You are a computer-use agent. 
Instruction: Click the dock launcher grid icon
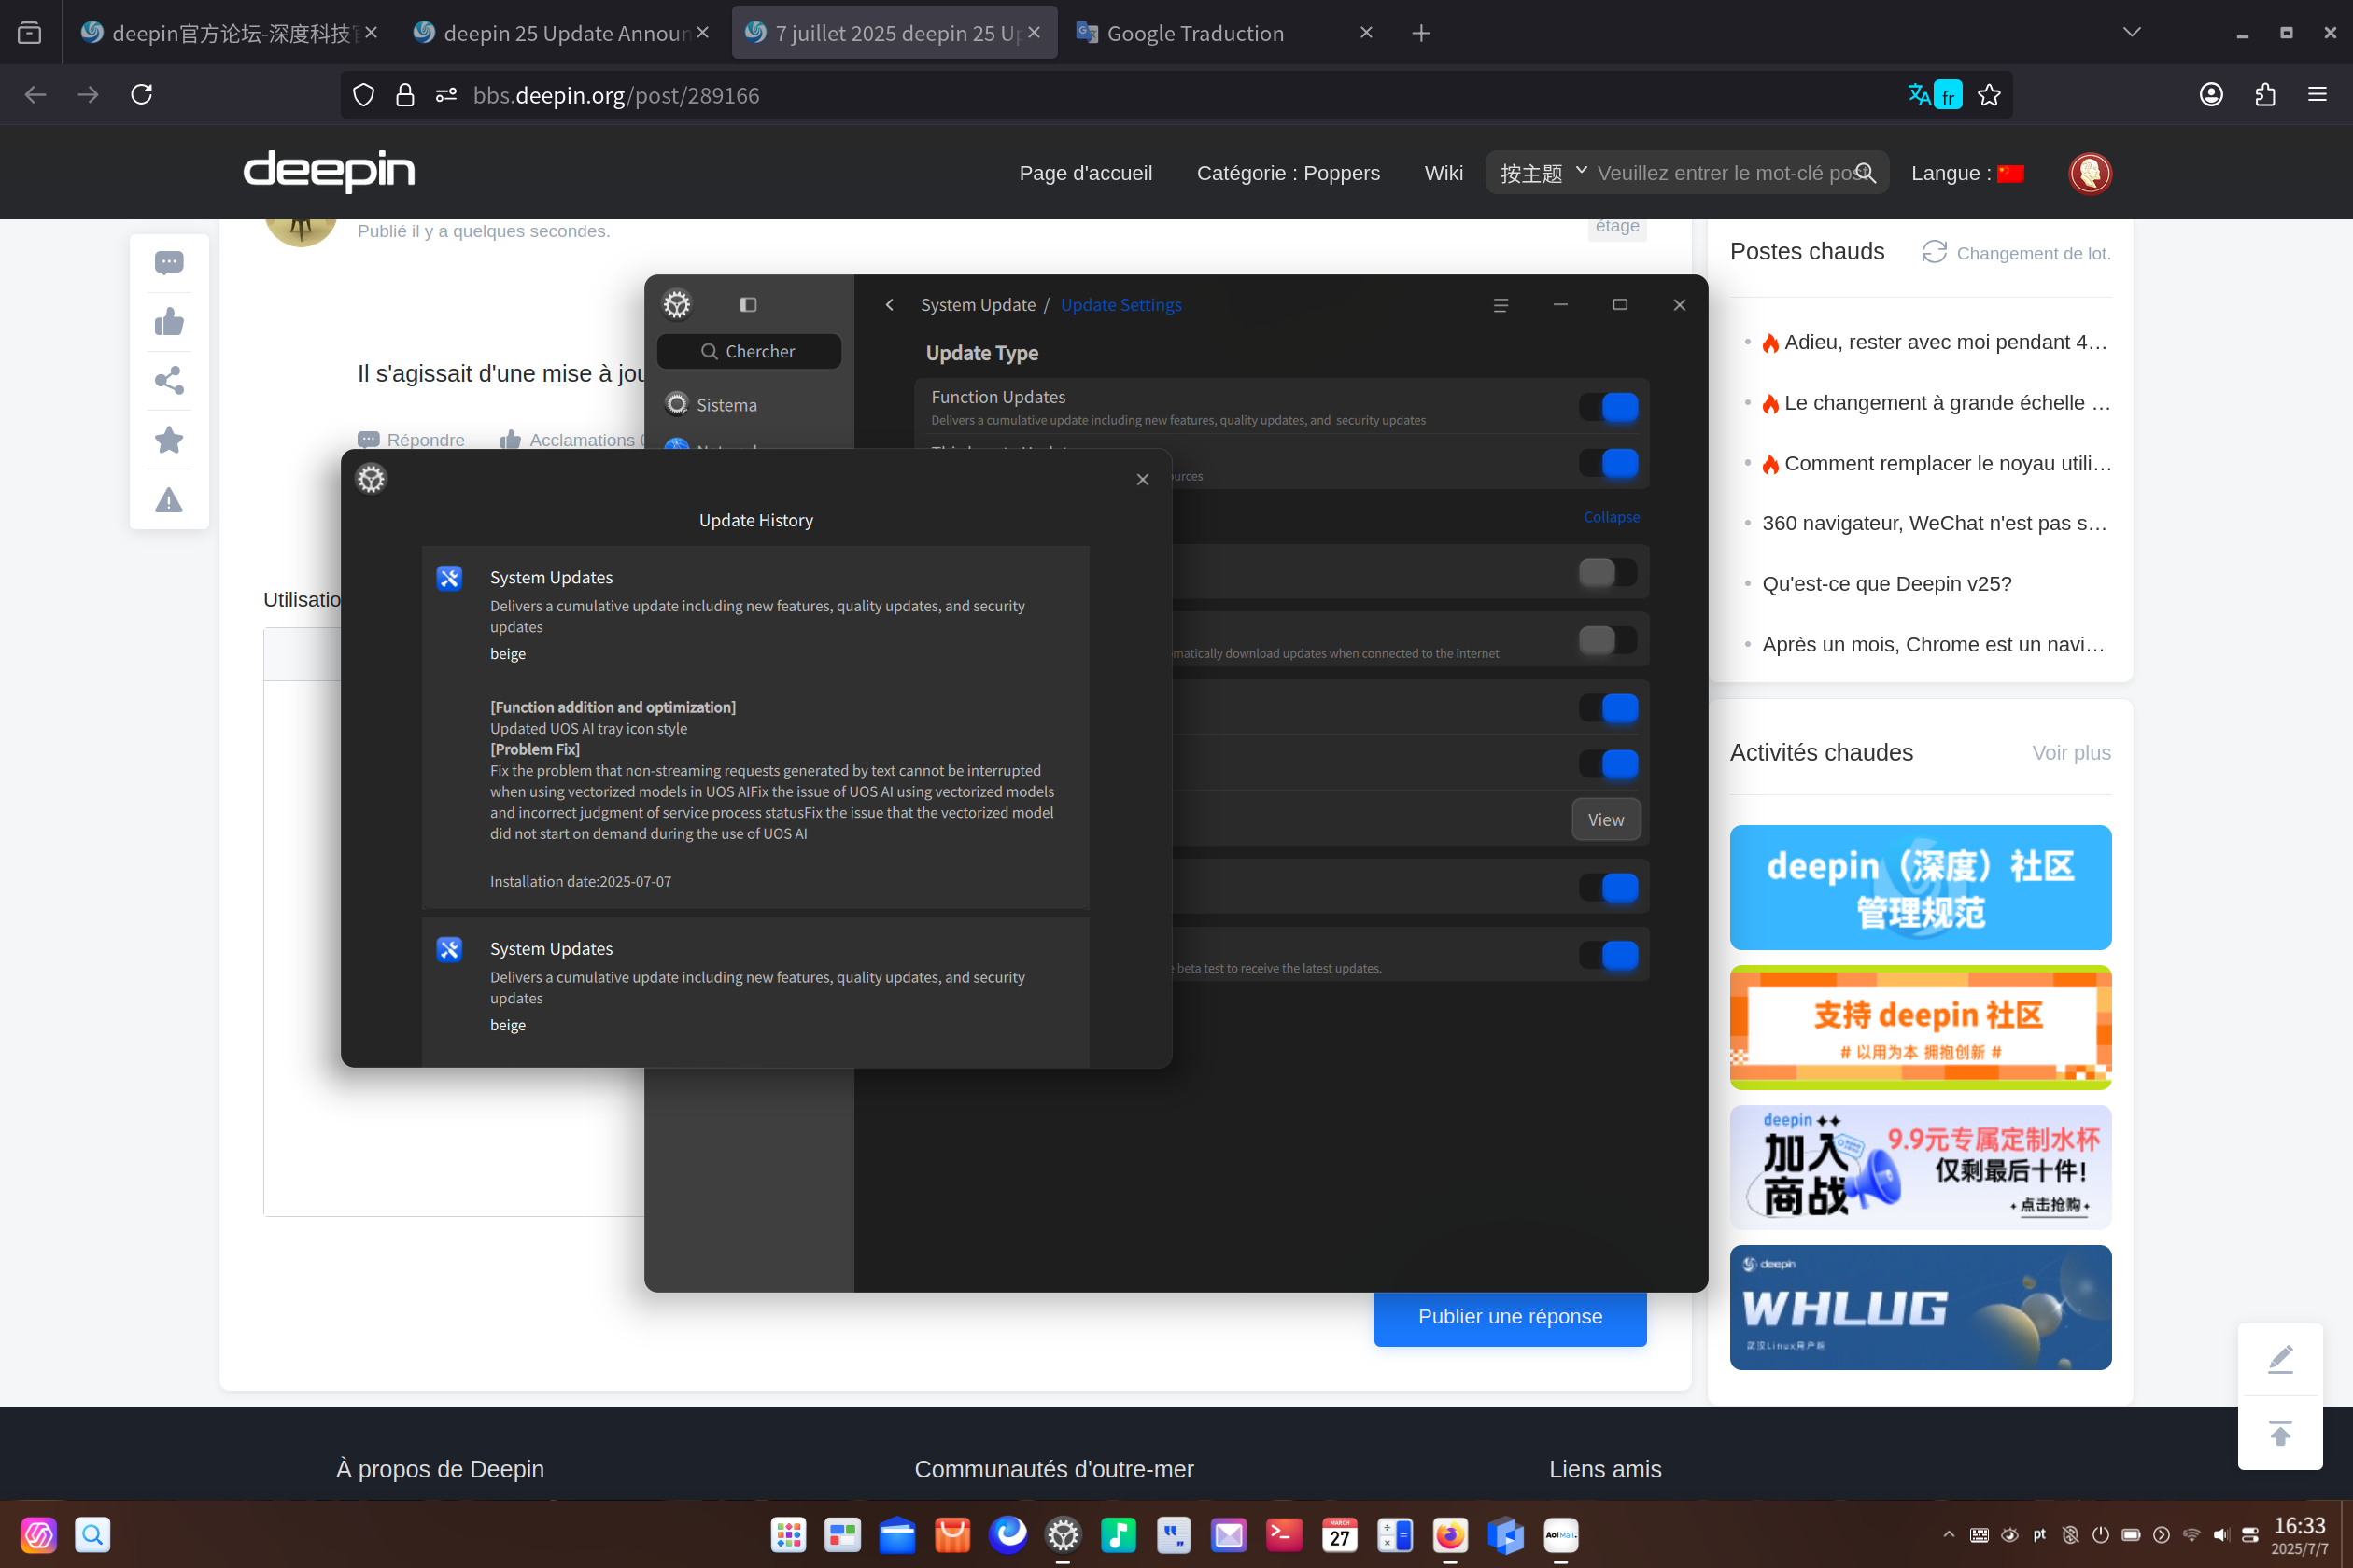coord(788,1535)
